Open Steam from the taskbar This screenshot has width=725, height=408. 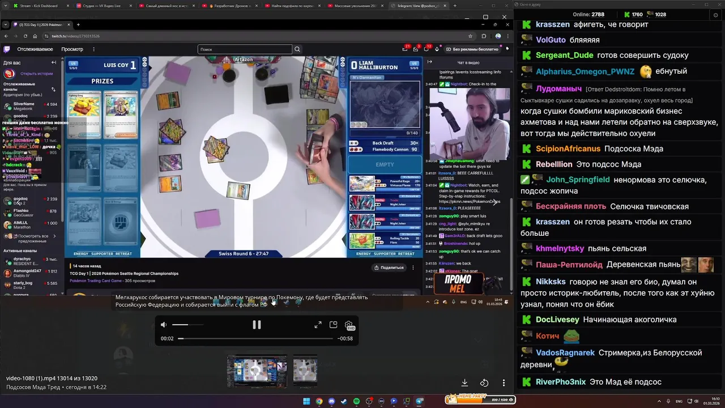344,401
